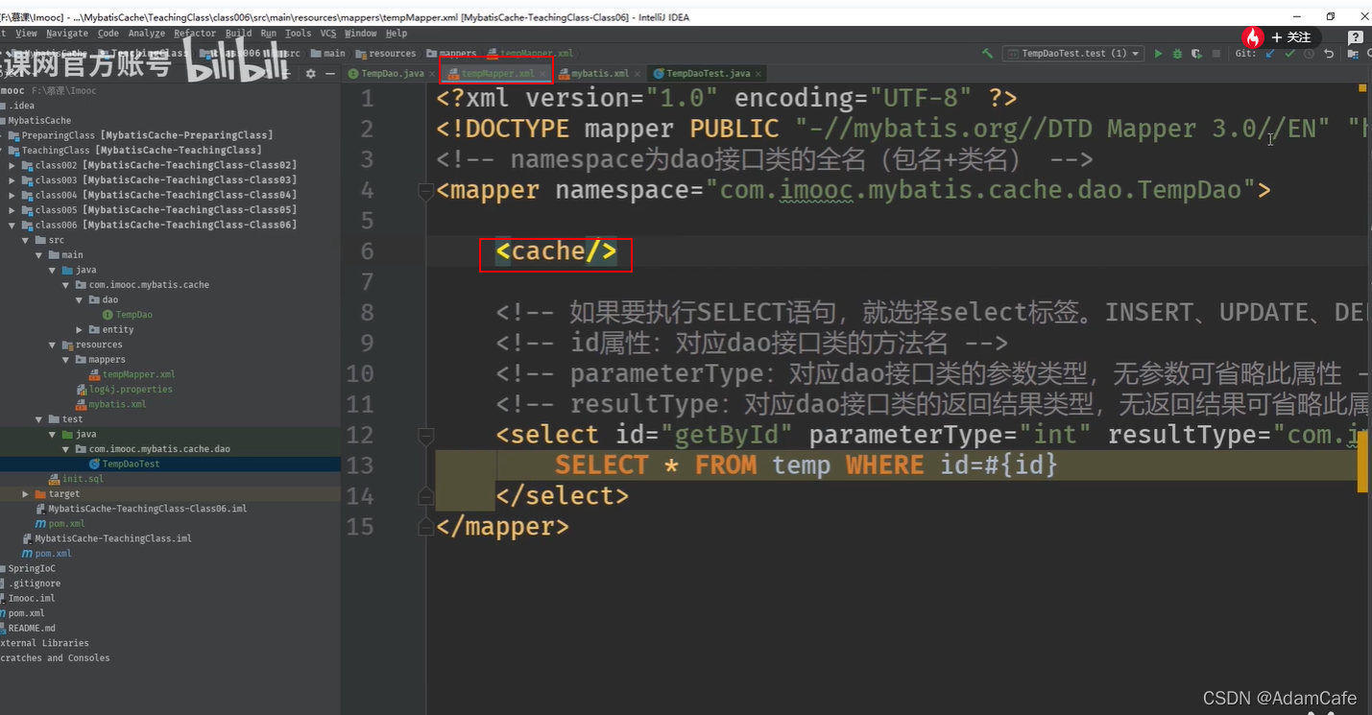Close the TempDaoTest.java tab
This screenshot has width=1372, height=715.
(x=758, y=74)
